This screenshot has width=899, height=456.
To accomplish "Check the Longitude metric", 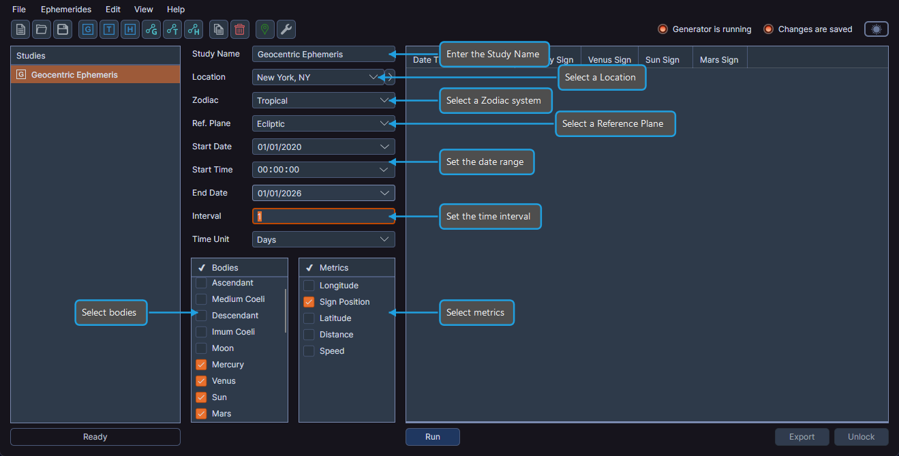I will coord(309,285).
